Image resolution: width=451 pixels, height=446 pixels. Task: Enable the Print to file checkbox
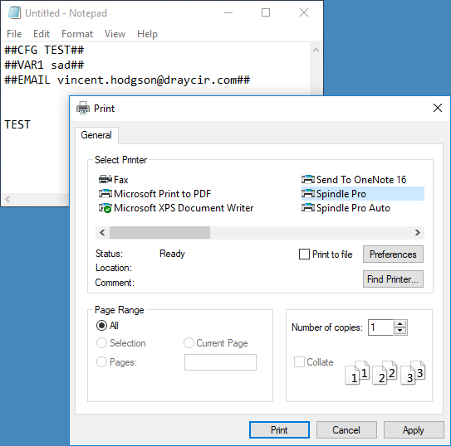click(304, 255)
